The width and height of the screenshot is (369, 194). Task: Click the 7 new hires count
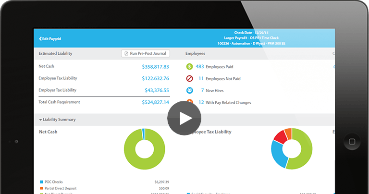click(x=202, y=90)
